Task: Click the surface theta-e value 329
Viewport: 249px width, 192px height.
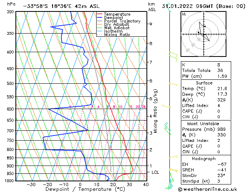Action: point(221,100)
